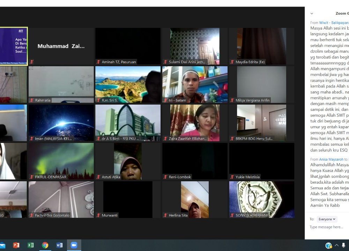Click muted mic icon on Aminah TZ tile
This screenshot has height=251, width=349.
coord(98,62)
